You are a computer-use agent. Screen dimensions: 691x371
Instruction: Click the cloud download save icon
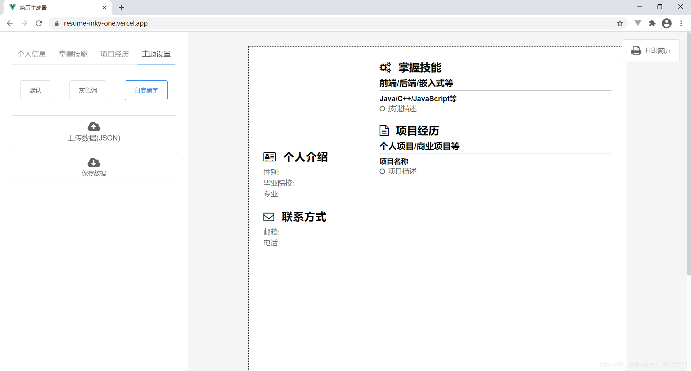[94, 162]
